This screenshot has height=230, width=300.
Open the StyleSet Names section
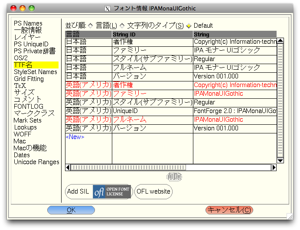click(x=36, y=72)
